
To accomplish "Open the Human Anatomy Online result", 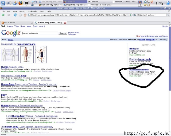I will pyautogui.click(x=12, y=67).
